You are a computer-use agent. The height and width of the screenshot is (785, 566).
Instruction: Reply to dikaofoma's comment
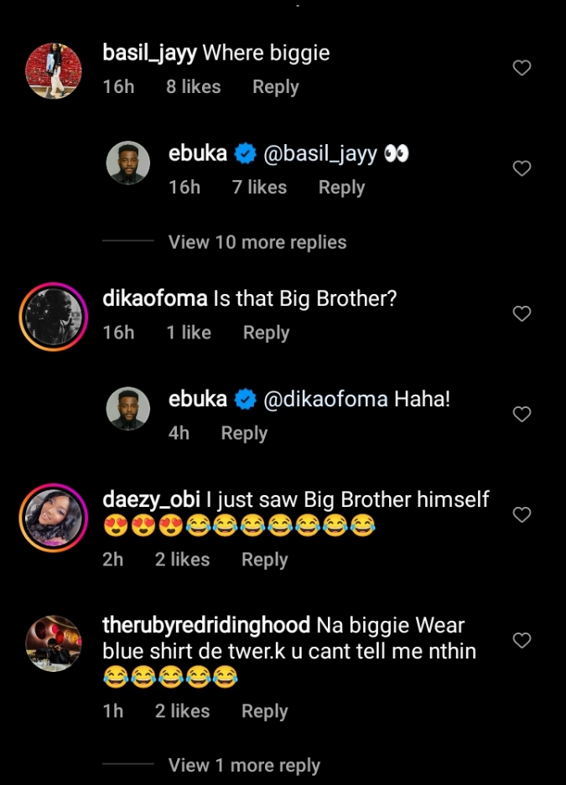[x=266, y=333]
